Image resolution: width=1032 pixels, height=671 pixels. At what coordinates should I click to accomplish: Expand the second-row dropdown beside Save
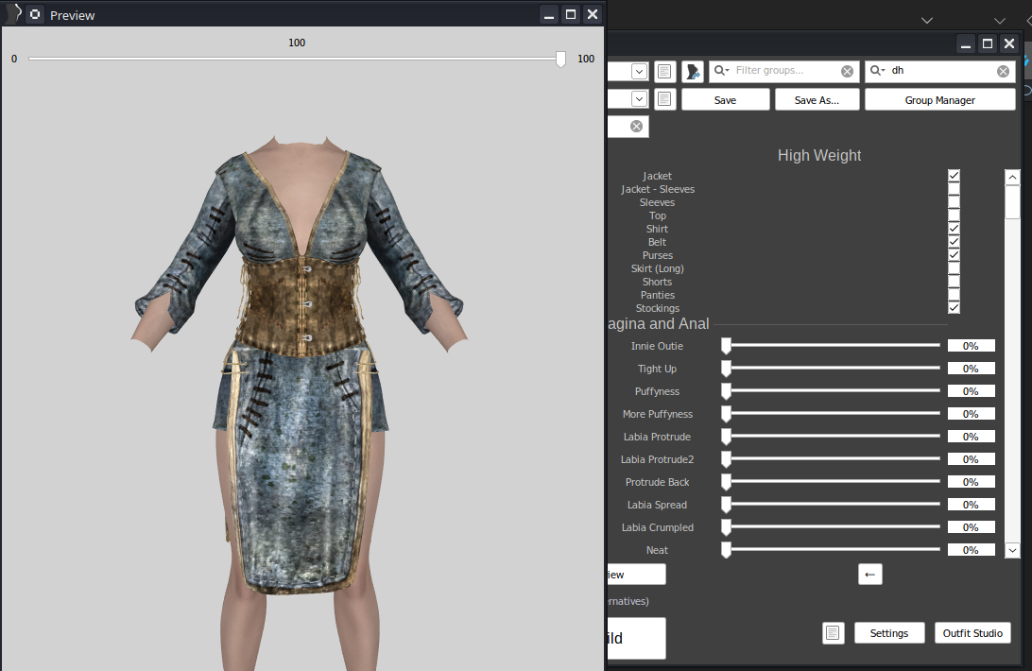point(639,99)
